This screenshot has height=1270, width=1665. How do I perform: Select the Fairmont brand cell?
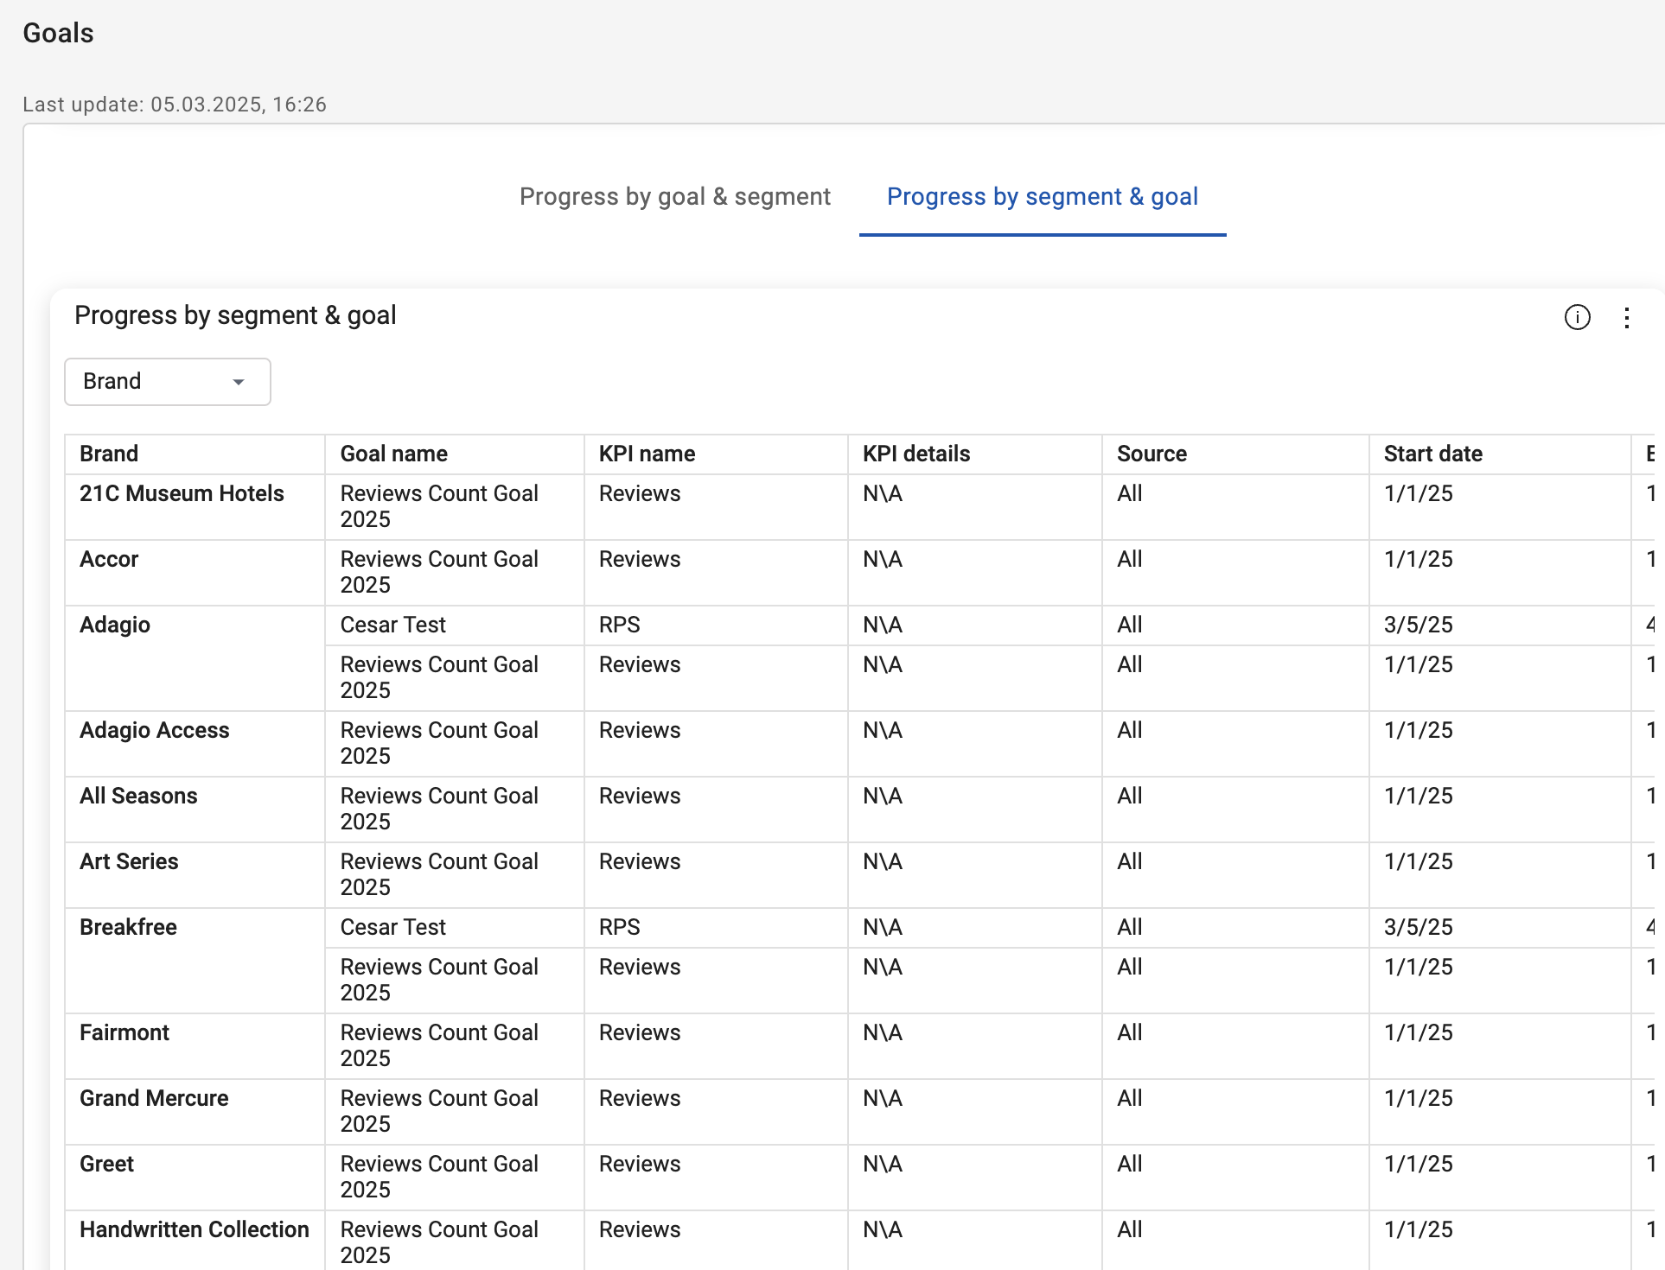[195, 1046]
